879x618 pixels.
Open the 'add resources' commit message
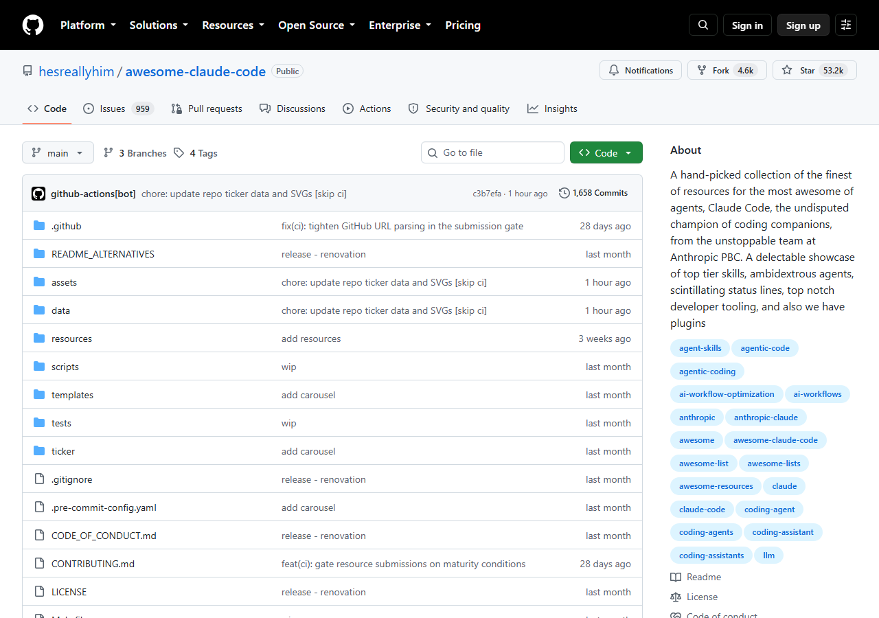311,339
